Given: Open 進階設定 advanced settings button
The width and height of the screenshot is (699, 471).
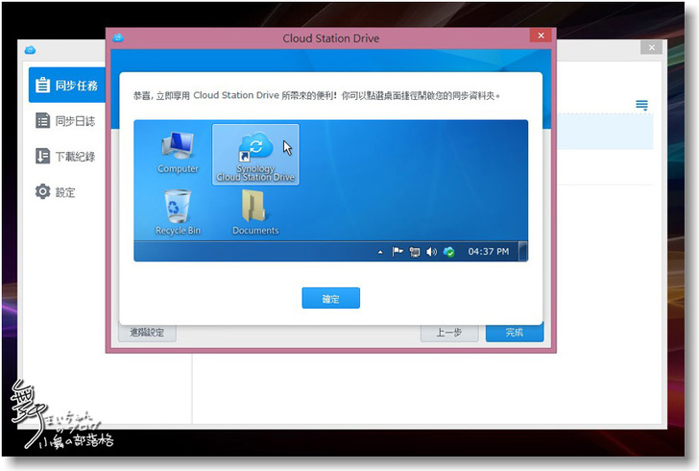Looking at the screenshot, I should (147, 333).
